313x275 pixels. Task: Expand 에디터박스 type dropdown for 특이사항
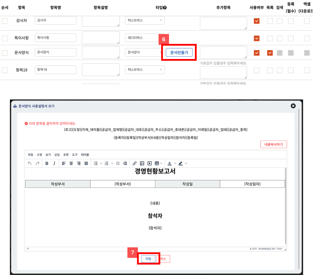coord(145,38)
